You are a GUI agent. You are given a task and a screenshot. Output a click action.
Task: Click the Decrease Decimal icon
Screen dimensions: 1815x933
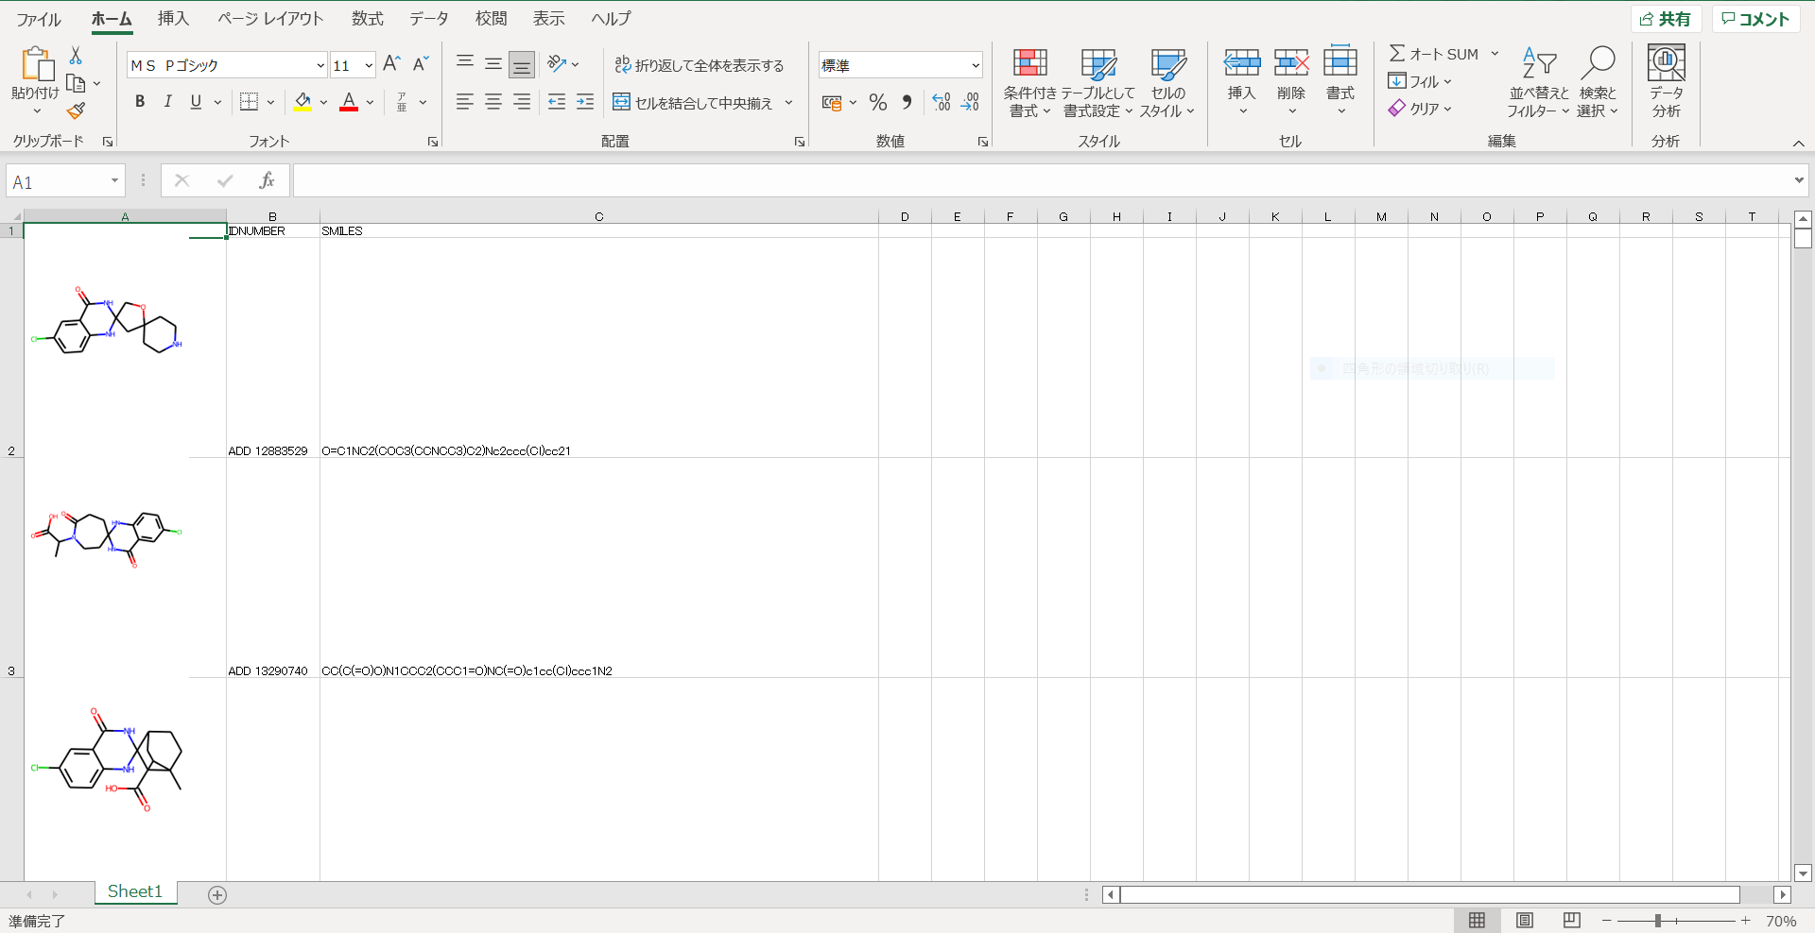coord(970,102)
